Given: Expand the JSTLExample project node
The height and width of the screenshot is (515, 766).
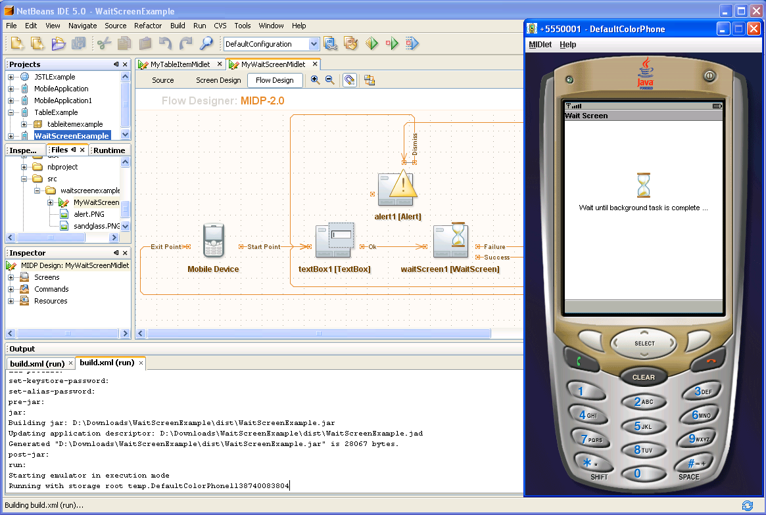Looking at the screenshot, I should point(11,77).
